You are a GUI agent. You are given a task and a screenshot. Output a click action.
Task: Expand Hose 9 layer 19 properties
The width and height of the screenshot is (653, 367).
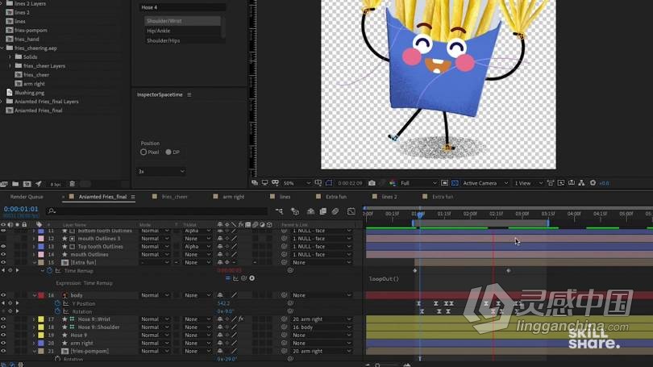(35, 335)
